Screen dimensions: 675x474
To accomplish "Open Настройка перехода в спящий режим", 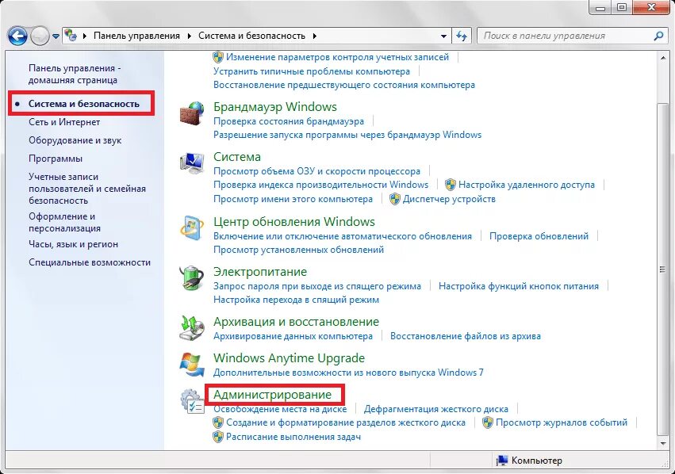I will coord(296,300).
